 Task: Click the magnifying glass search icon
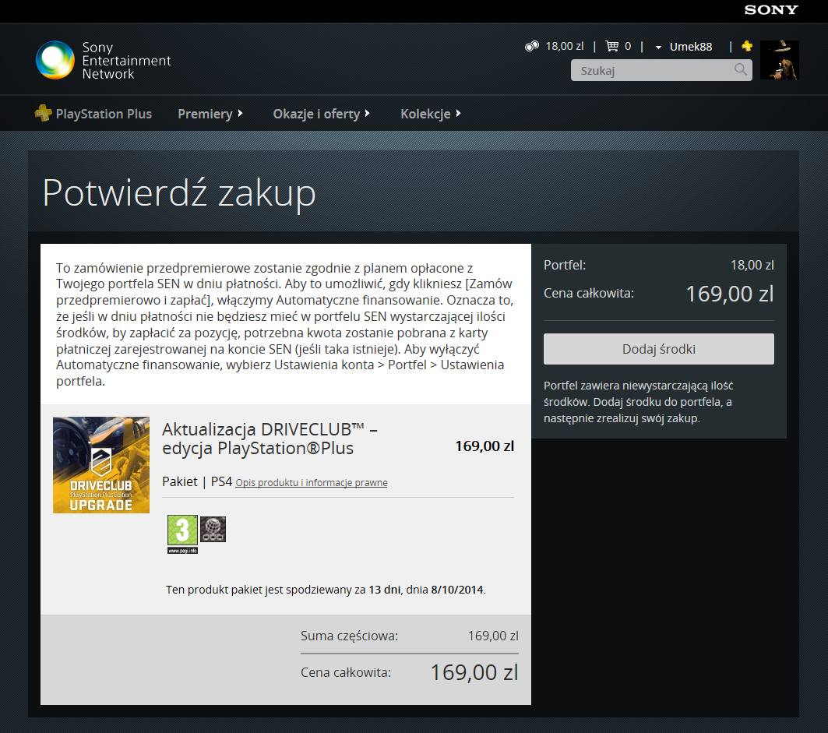pos(741,70)
